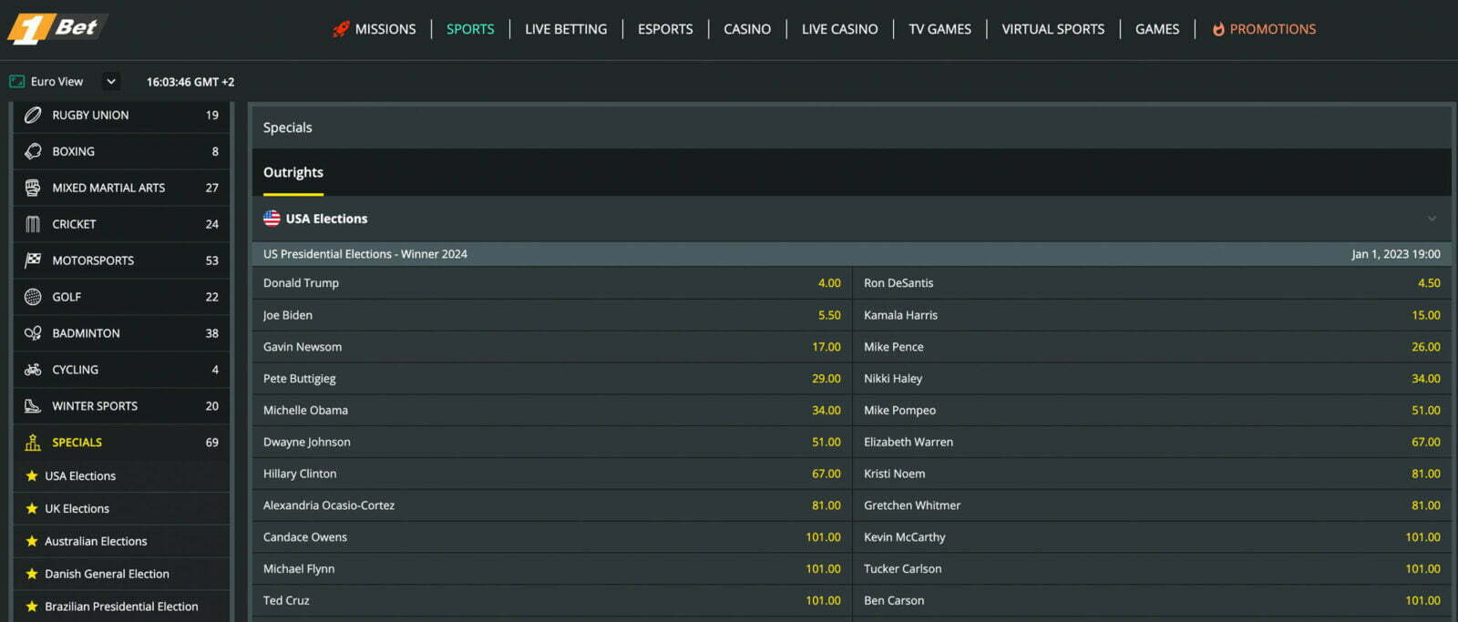Select Cycling in the sidebar
Viewport: 1458px width, 622px height.
coord(121,370)
